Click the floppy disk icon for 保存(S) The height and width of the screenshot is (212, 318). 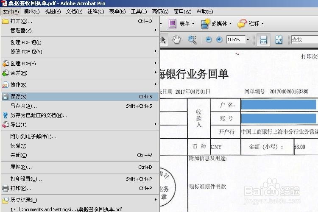point(6,97)
